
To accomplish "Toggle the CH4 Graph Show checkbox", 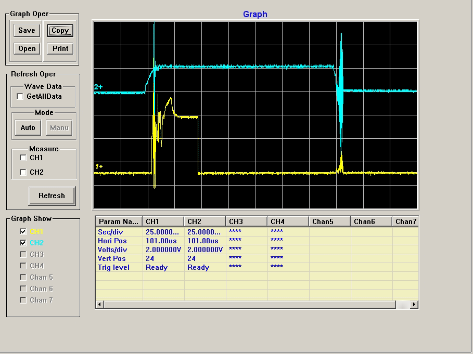I will 23,266.
